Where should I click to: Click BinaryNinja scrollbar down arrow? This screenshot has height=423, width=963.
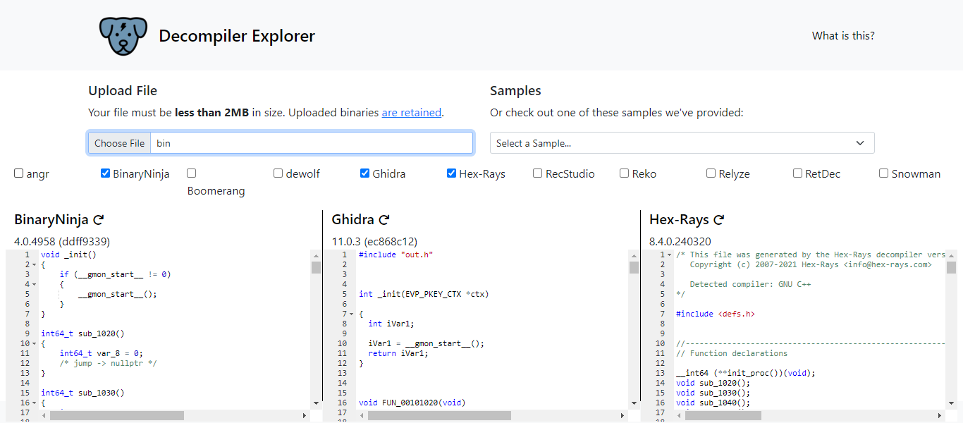coord(317,403)
